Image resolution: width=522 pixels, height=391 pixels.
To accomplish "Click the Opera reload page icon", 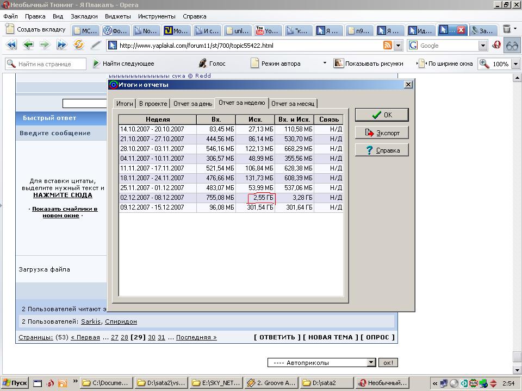I will pyautogui.click(x=79, y=45).
